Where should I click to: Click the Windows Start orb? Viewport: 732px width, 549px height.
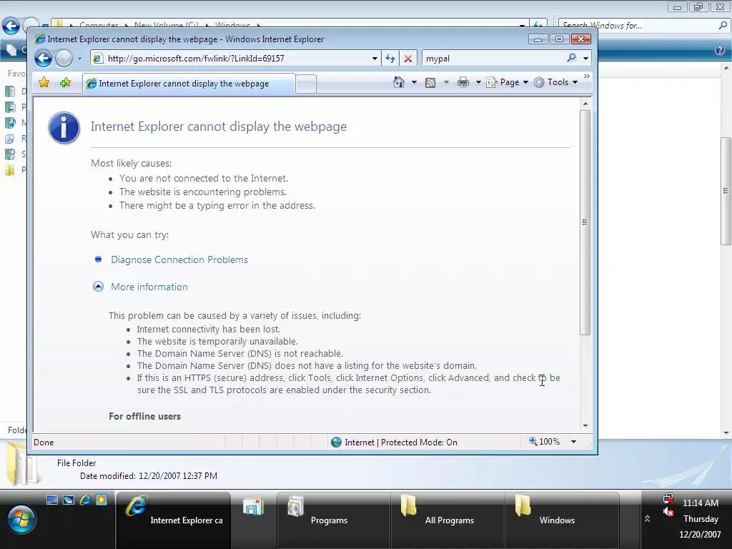pos(21,519)
